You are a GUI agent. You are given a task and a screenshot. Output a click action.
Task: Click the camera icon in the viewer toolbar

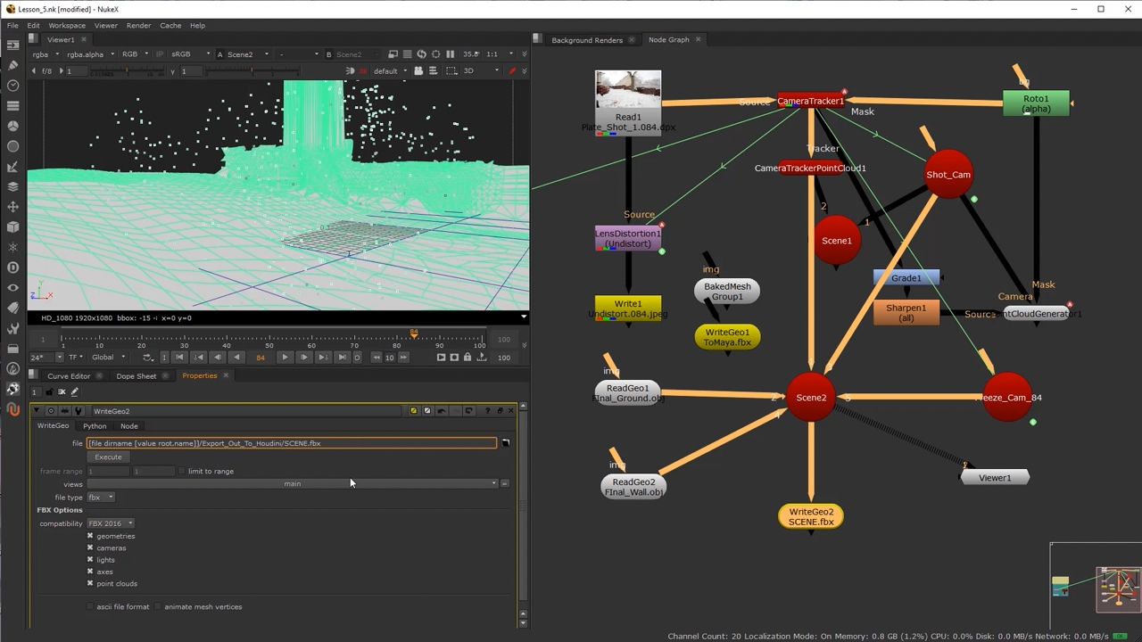tap(418, 71)
